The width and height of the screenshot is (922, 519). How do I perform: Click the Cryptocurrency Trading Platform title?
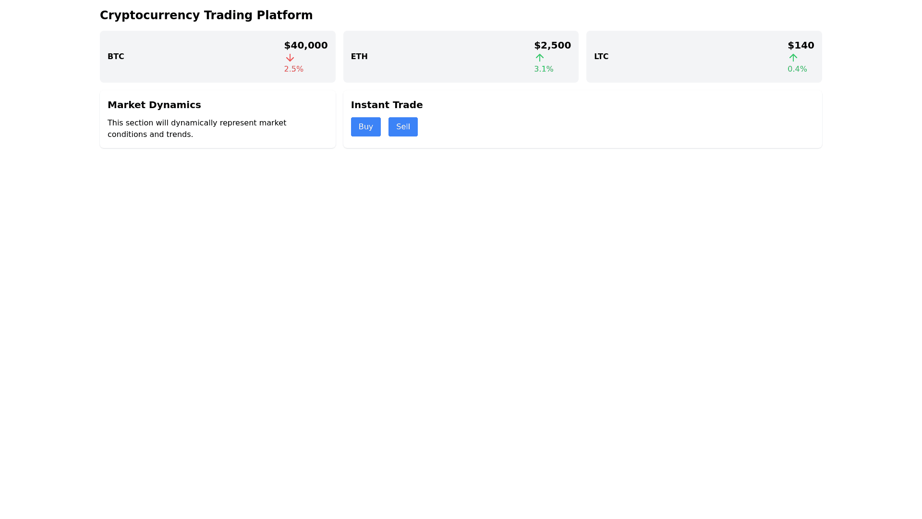206,15
